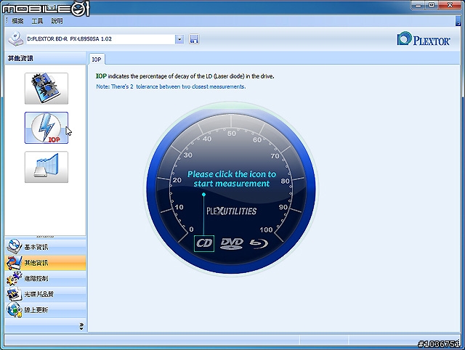Select the IOP lightning icon in sidebar
The height and width of the screenshot is (350, 465).
click(x=46, y=128)
